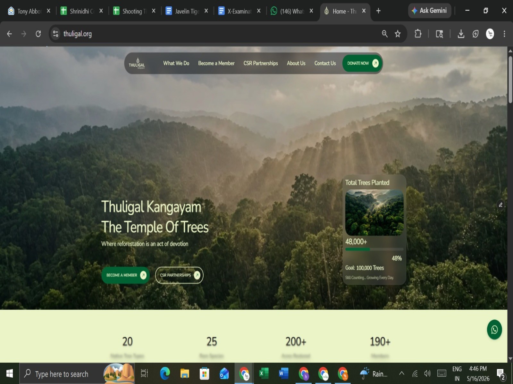This screenshot has width=513, height=384.
Task: Go back to the previous page
Action: (9, 34)
